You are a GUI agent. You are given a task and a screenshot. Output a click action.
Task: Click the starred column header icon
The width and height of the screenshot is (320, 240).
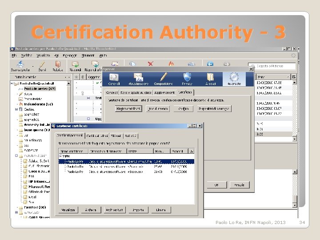(76, 77)
